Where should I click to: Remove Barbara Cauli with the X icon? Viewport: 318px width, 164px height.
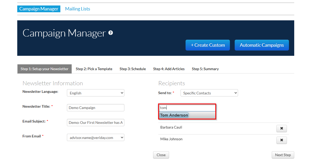click(281, 129)
